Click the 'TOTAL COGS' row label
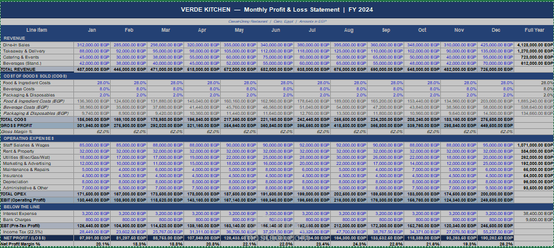 coord(37,120)
